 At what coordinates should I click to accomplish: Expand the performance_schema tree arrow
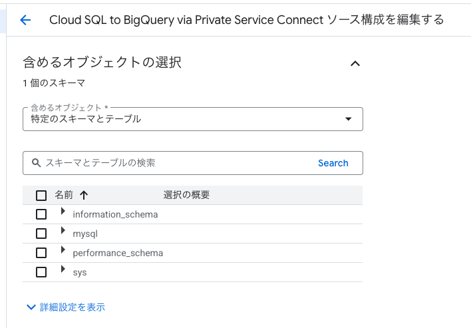point(63,249)
